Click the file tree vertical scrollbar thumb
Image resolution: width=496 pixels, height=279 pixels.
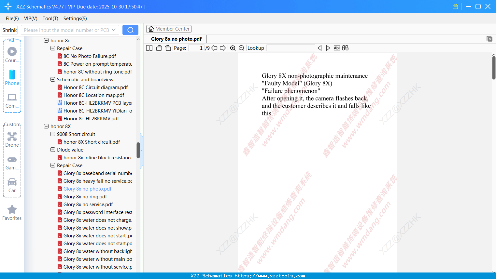pyautogui.click(x=138, y=150)
